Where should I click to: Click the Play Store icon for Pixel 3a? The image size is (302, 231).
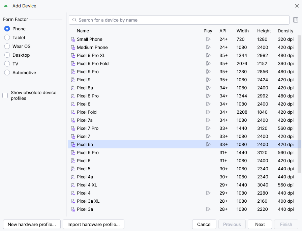[208, 209]
